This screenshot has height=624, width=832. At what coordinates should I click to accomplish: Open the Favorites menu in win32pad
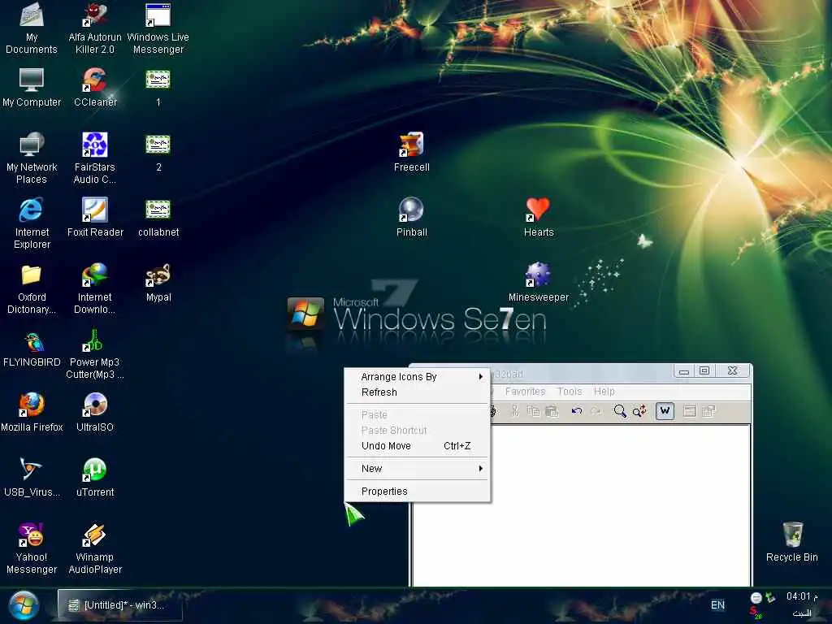click(x=525, y=392)
